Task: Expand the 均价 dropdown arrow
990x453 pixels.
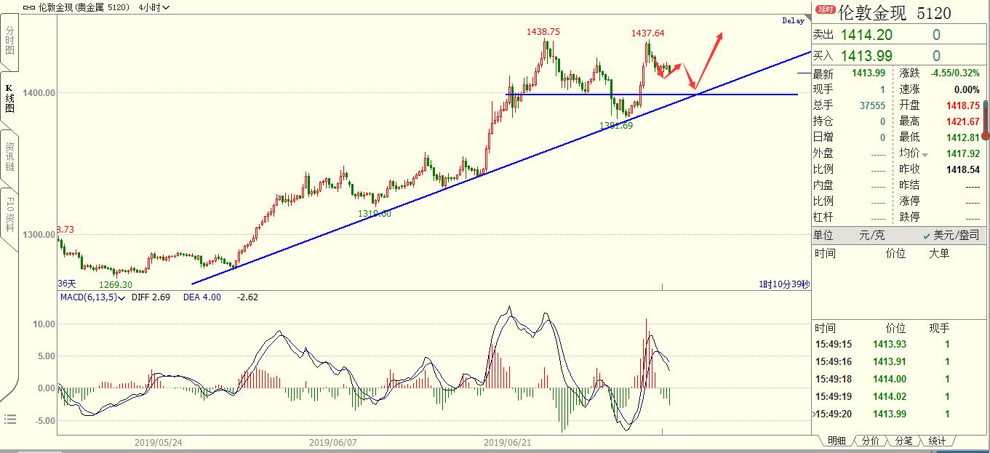Action: coord(925,154)
